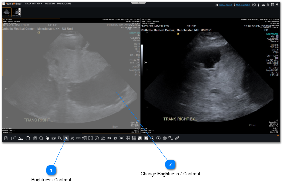Click the camera snapshot icon
This screenshot has width=283, height=188.
[x=103, y=138]
